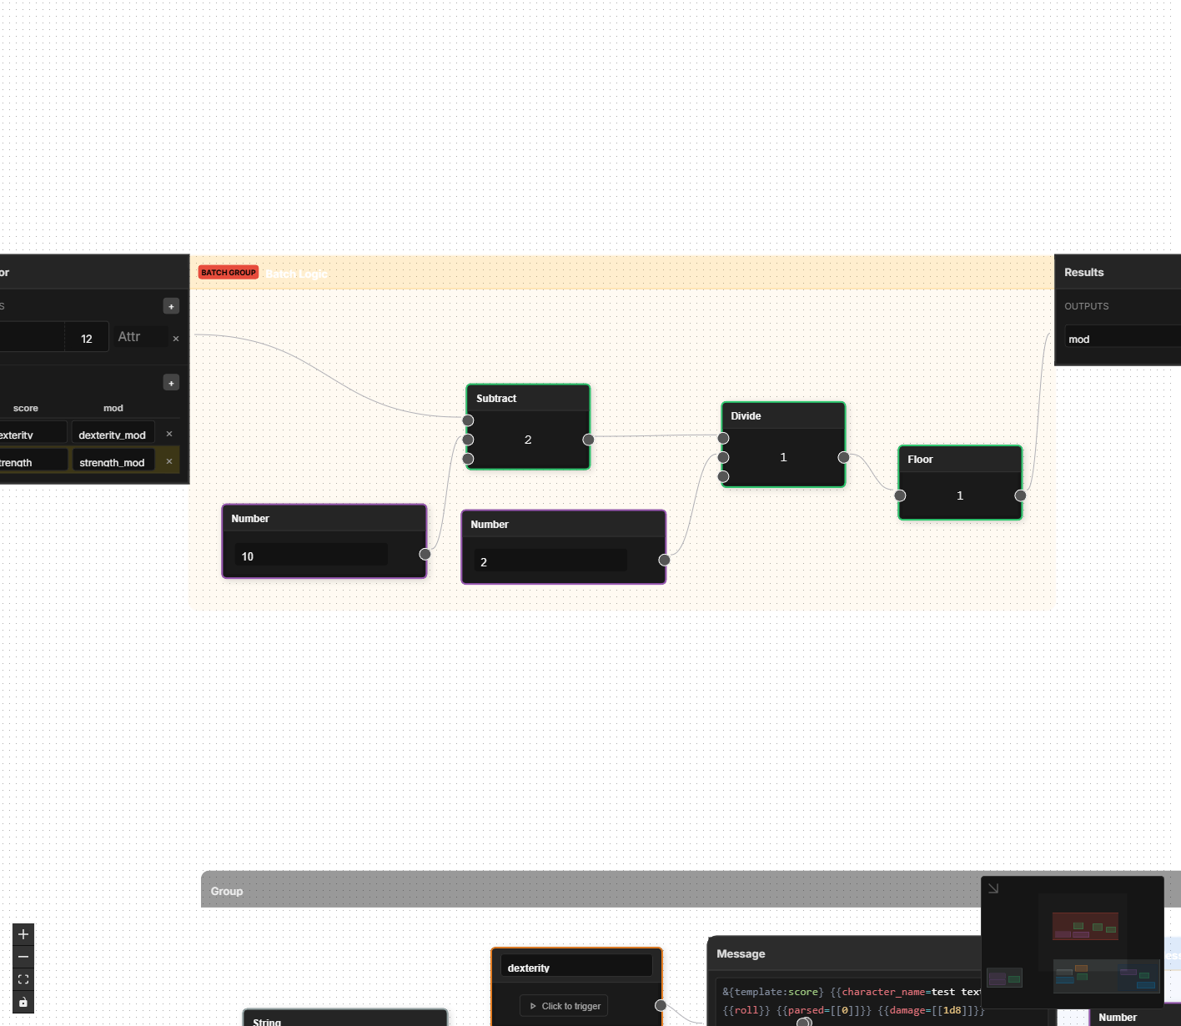Select the BATCH GROUP badge on Batch Logic
This screenshot has width=1181, height=1026.
point(228,272)
